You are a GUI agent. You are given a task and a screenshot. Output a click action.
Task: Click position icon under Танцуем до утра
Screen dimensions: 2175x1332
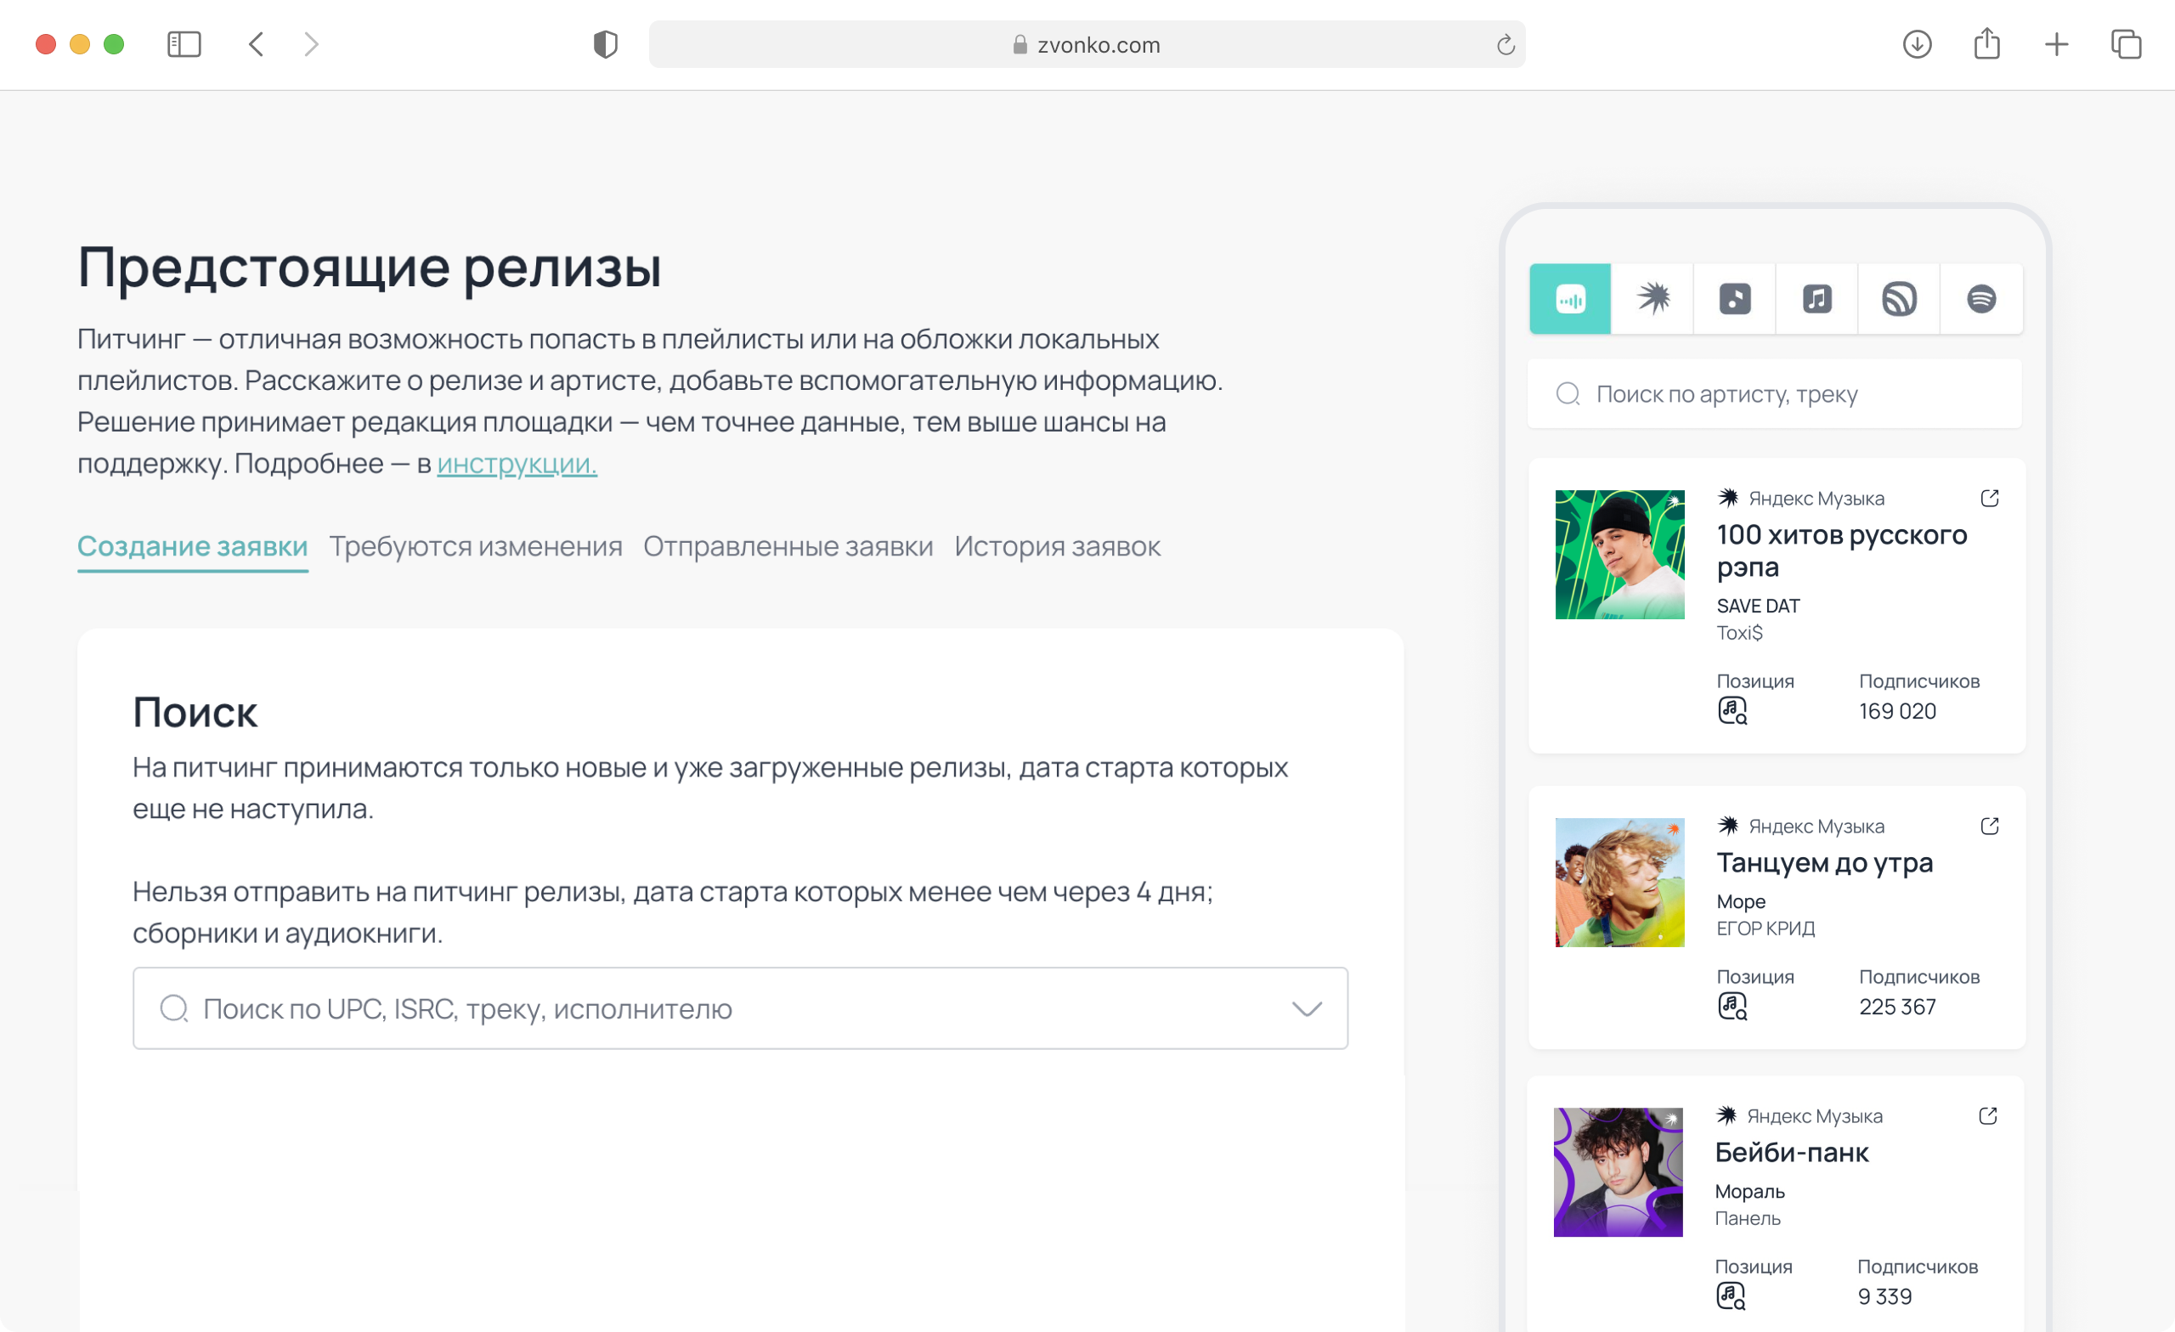(1732, 1006)
